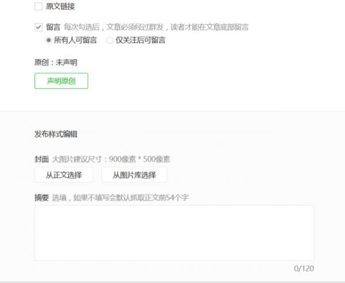Click the green 声明原创 button
Screen dimensions: 345x283
(x=62, y=81)
